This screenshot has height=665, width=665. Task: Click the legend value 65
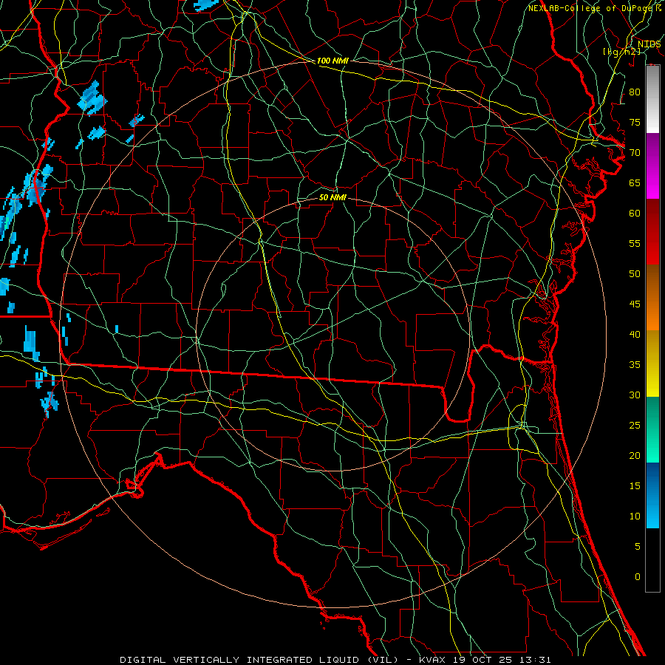click(x=635, y=183)
